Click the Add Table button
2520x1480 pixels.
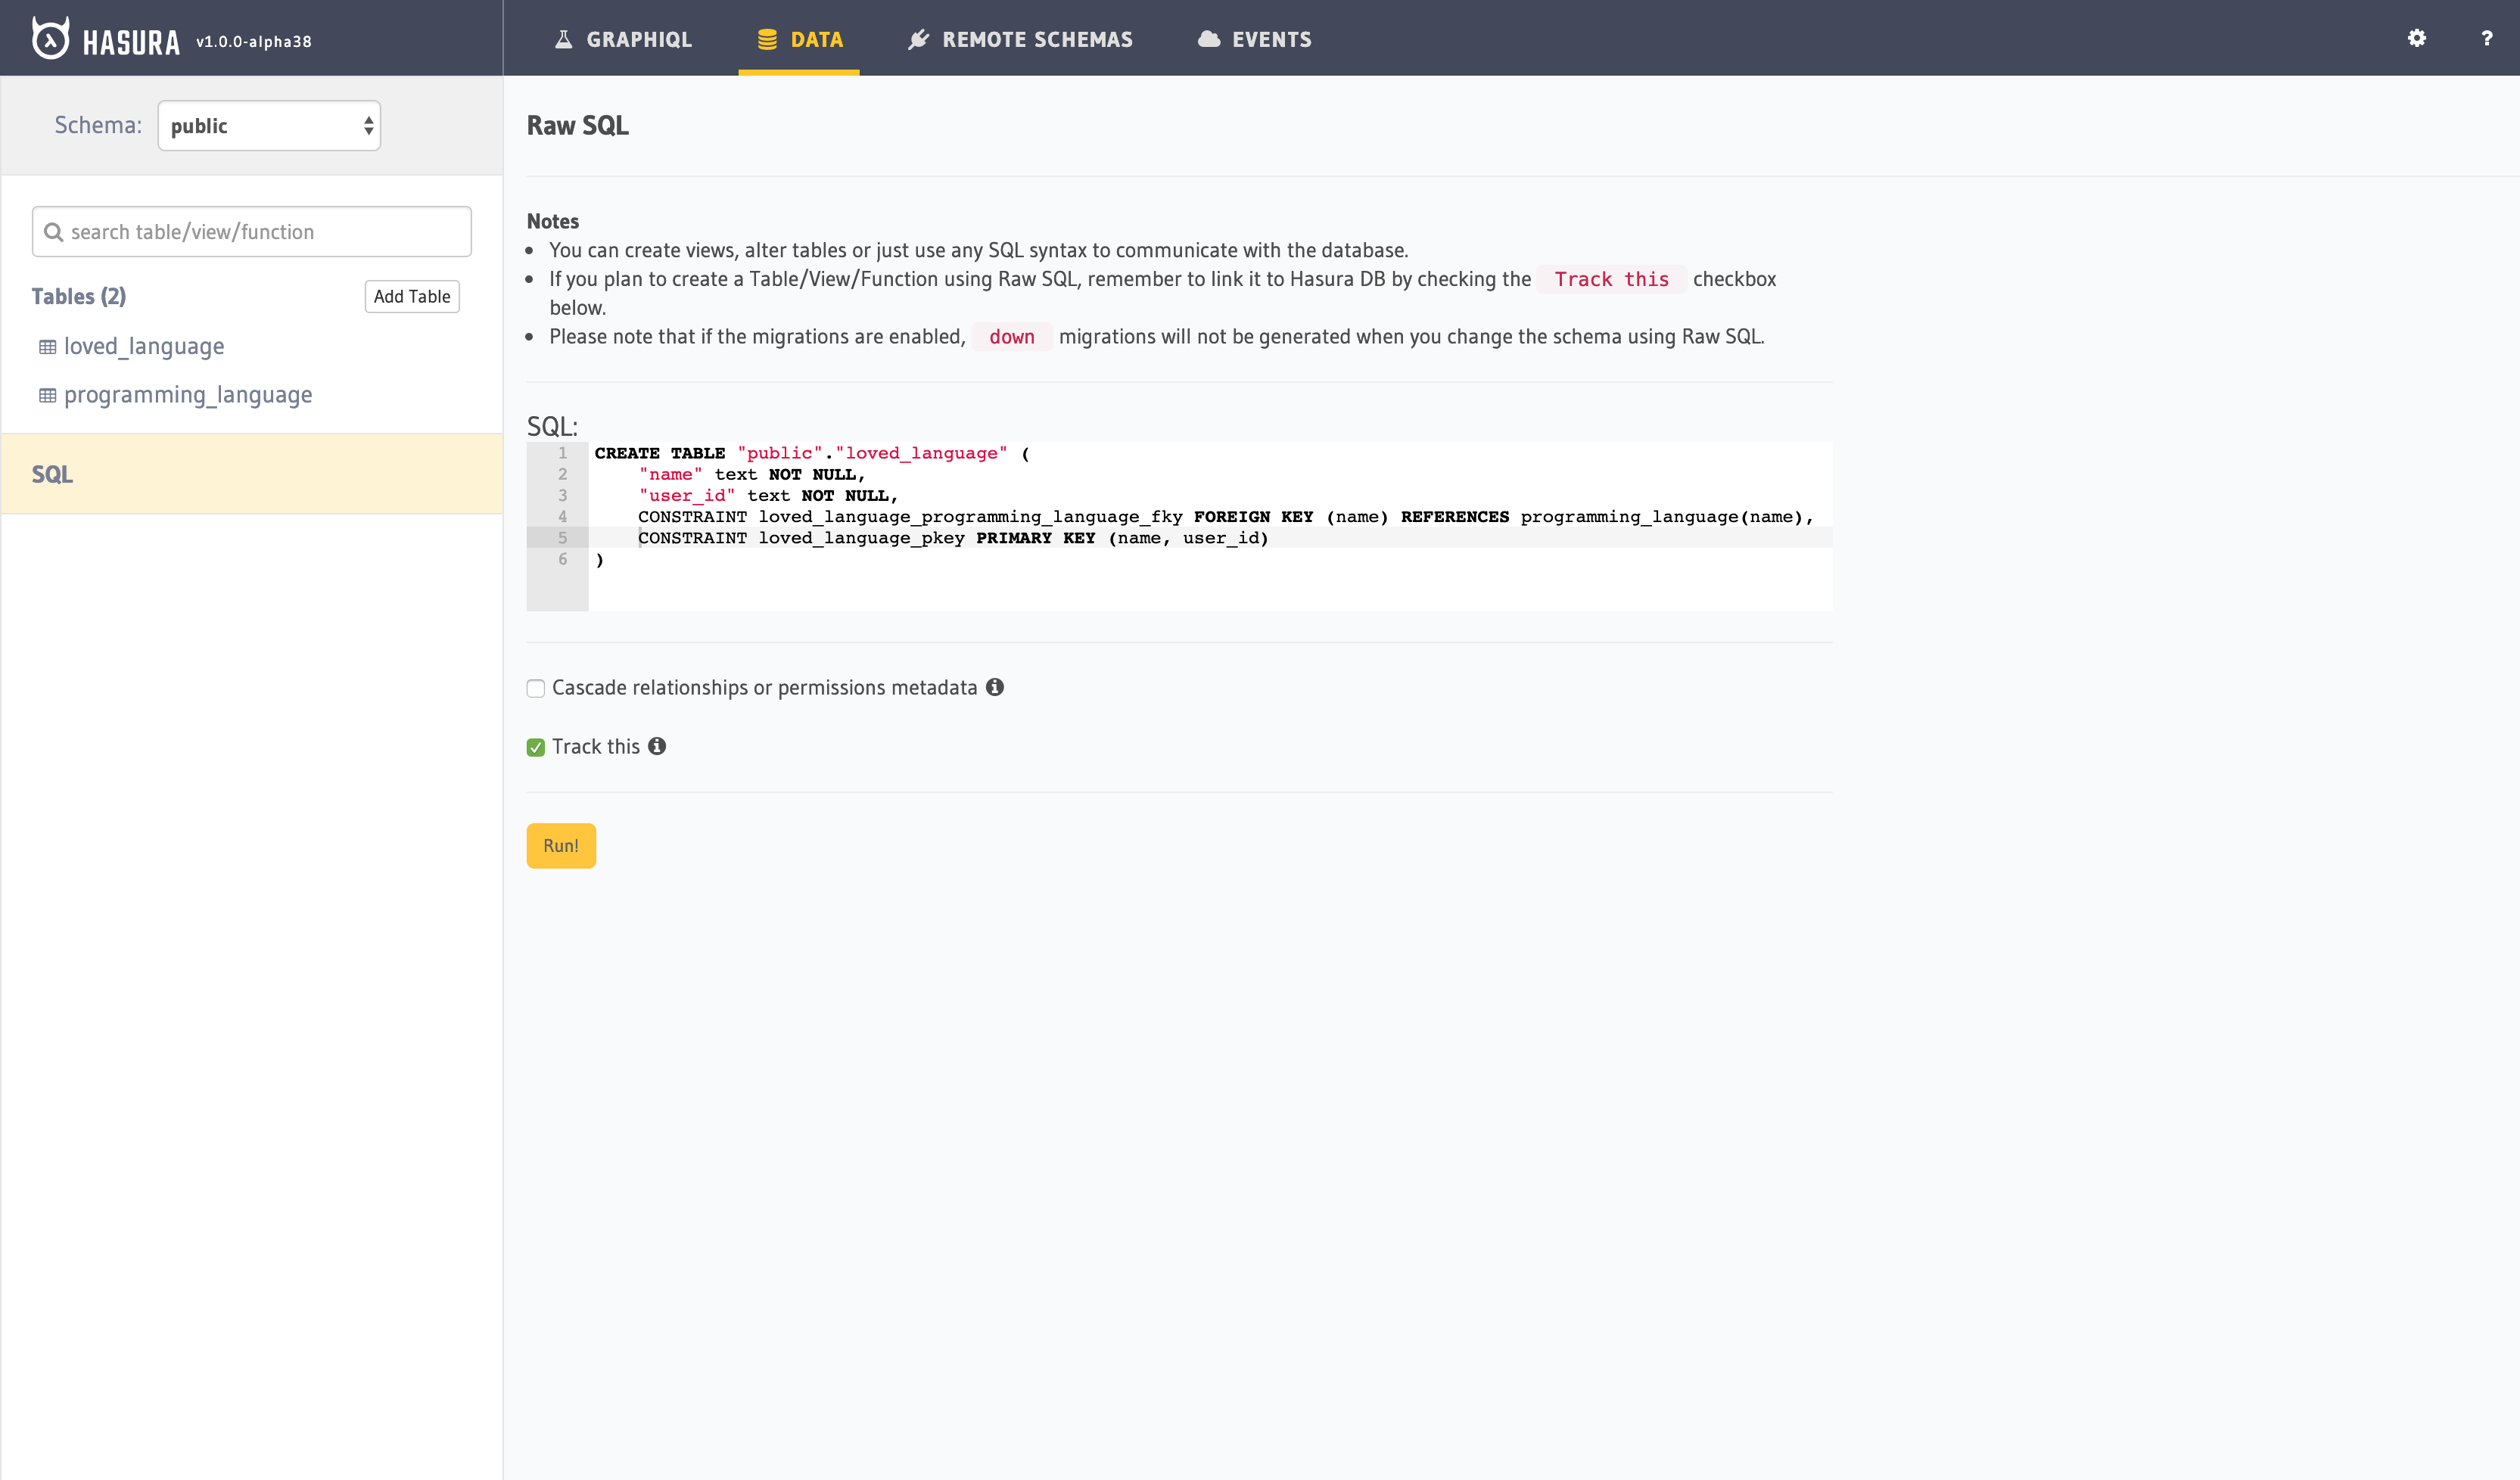[411, 297]
